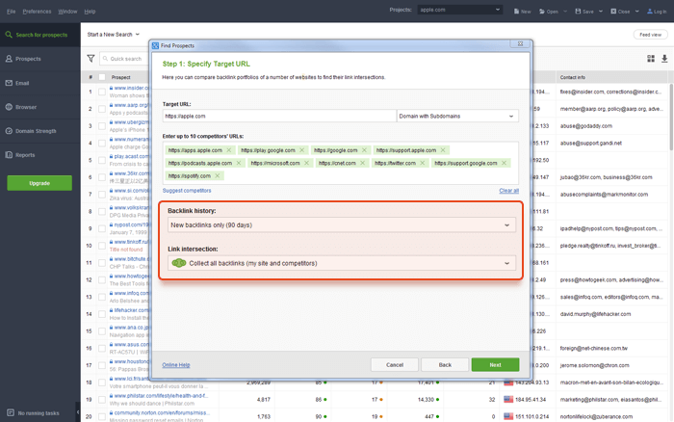Remove https://play.google.com competitor tag
This screenshot has width=674, height=422.
point(301,150)
